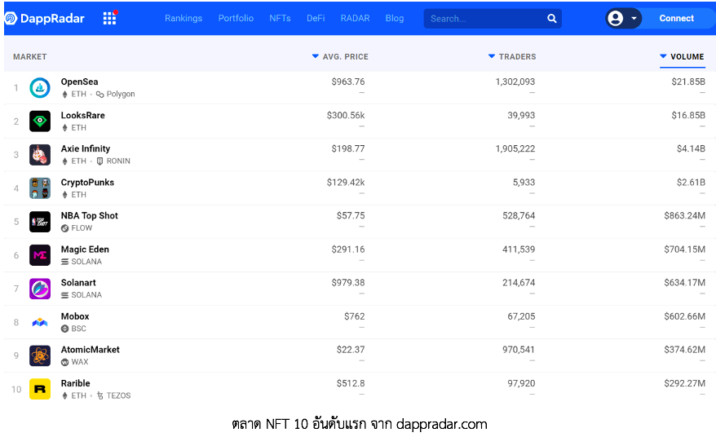Click the Magic Eden logo icon
This screenshot has width=716, height=437.
click(x=40, y=255)
